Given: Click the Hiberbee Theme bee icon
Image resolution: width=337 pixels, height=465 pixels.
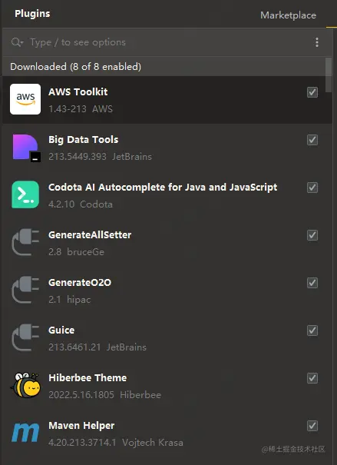Looking at the screenshot, I should pos(25,385).
